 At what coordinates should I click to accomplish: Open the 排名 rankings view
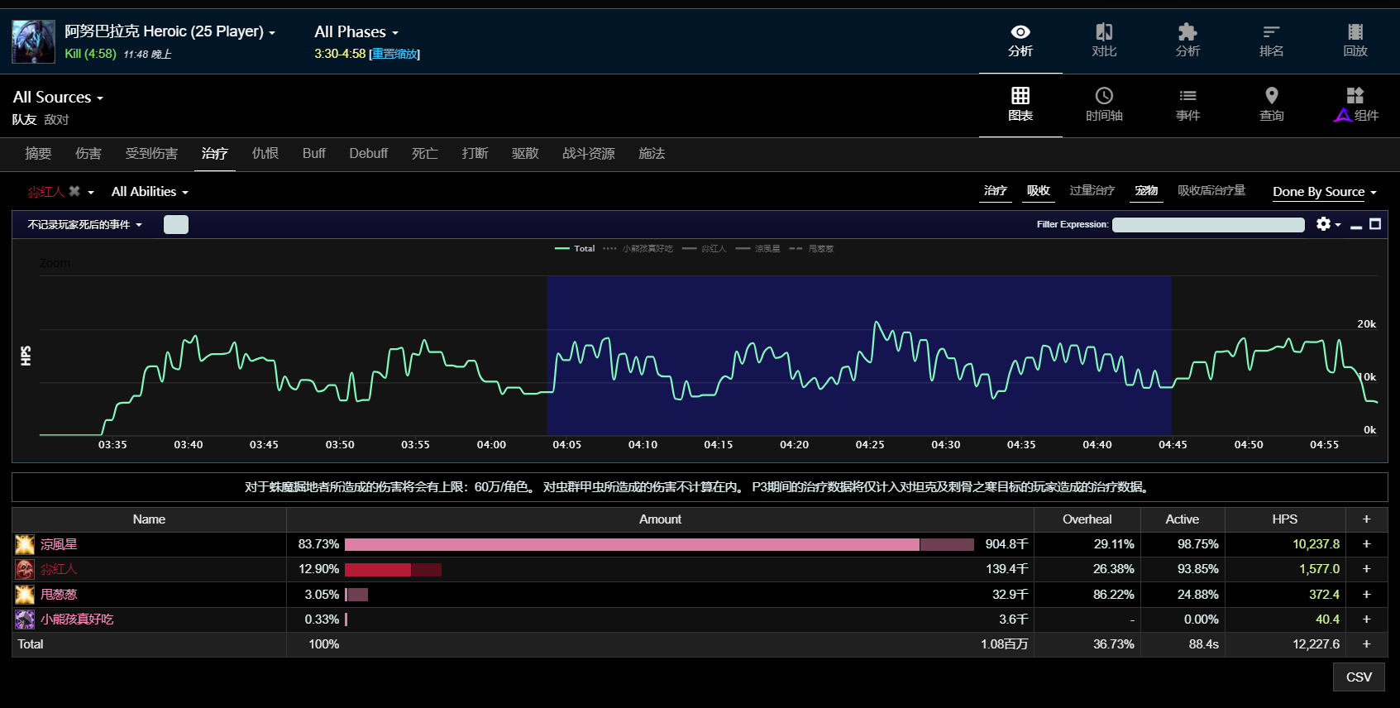tap(1271, 41)
